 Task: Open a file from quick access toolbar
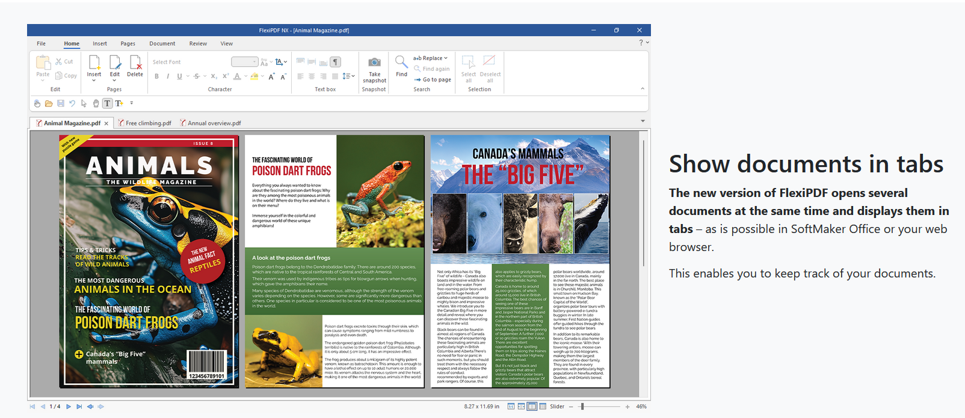(x=49, y=103)
